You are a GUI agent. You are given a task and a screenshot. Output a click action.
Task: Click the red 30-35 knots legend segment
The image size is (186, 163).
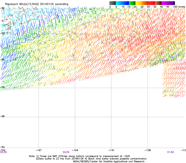point(152,3)
